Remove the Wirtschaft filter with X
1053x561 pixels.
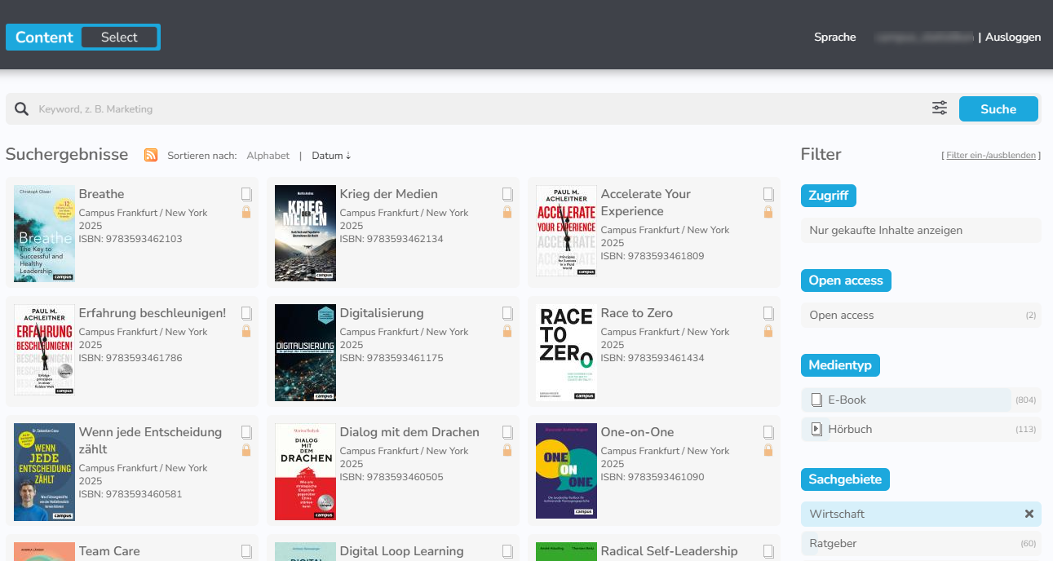point(1029,514)
